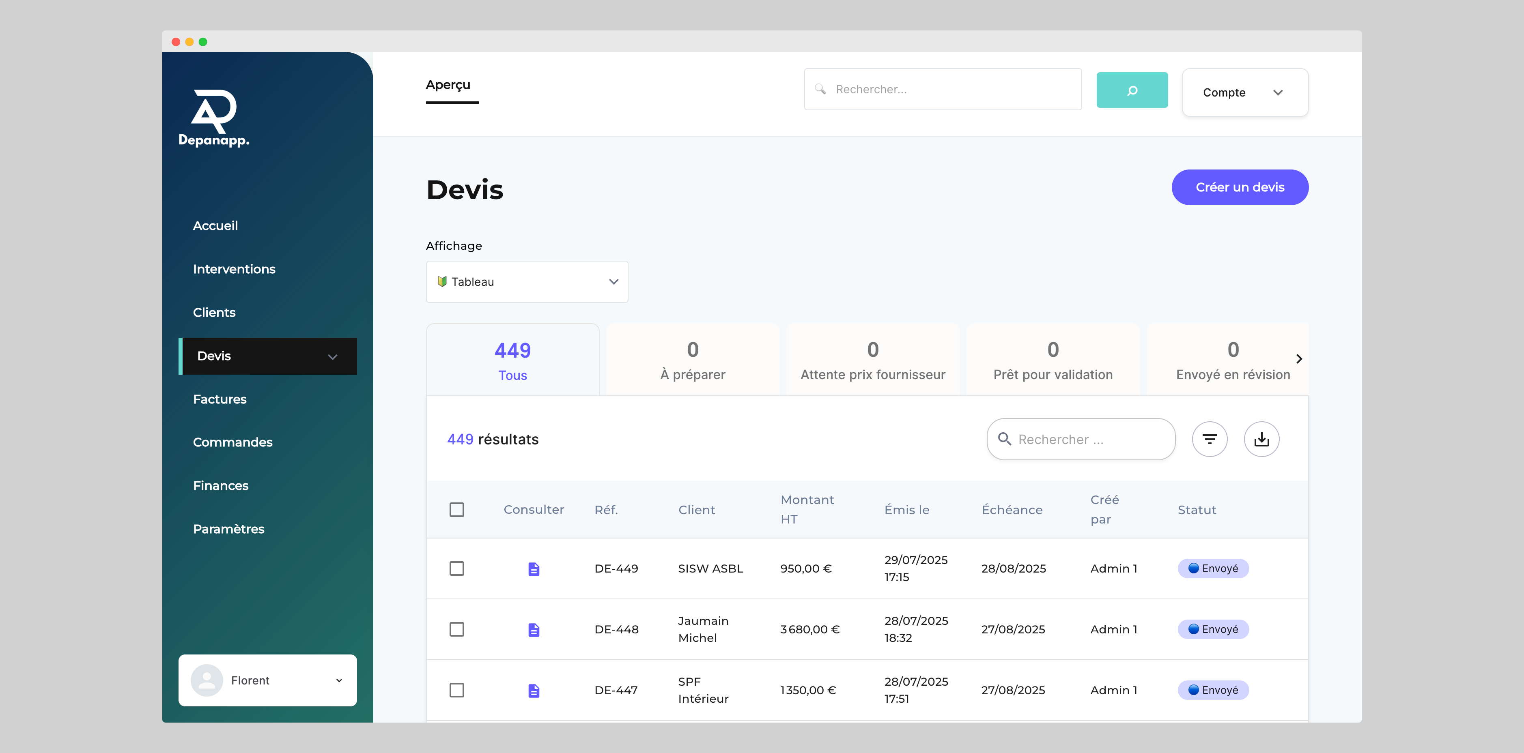This screenshot has height=753, width=1524.
Task: Open the Affichage Tableau dropdown
Action: 527,282
